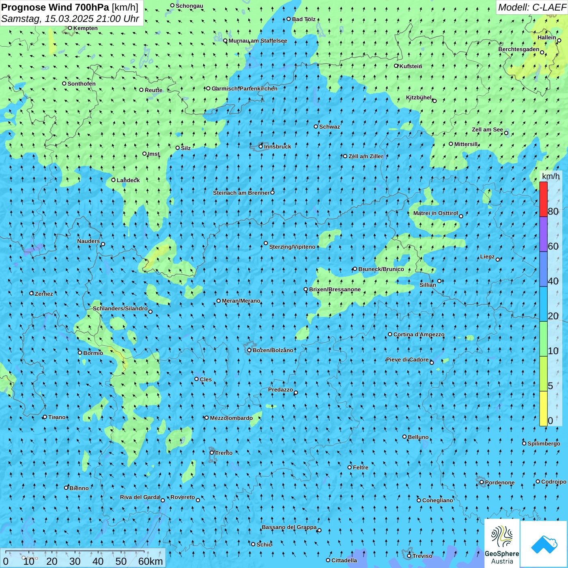Click the Bruneck/Brunico label

pos(381,269)
